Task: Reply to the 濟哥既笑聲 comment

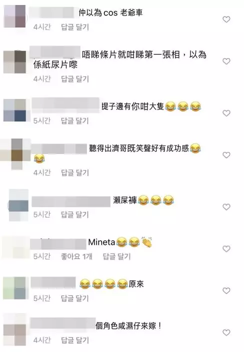Action: [x=75, y=172]
